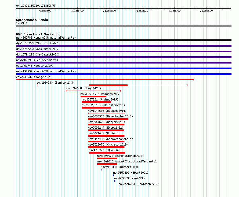Click the 12q21.1 band label
This screenshot has height=197, width=239.
22,23
